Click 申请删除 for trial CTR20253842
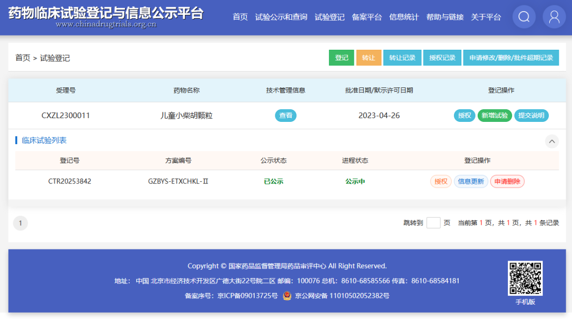The width and height of the screenshot is (572, 319). pyautogui.click(x=507, y=181)
